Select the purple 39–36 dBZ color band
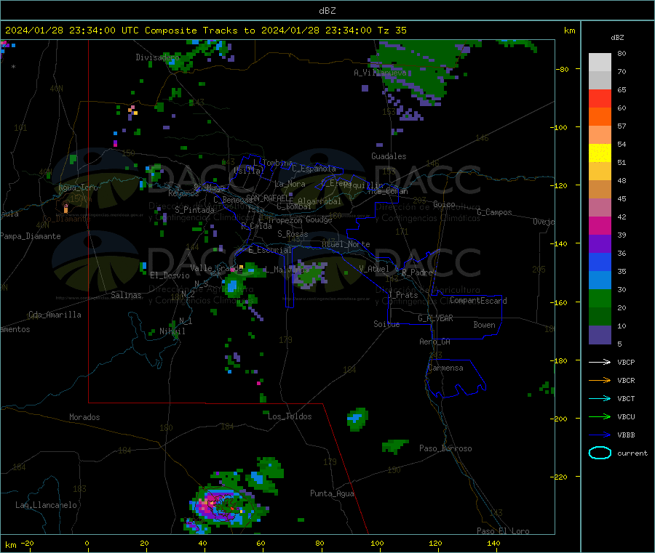This screenshot has width=655, height=553. click(600, 244)
